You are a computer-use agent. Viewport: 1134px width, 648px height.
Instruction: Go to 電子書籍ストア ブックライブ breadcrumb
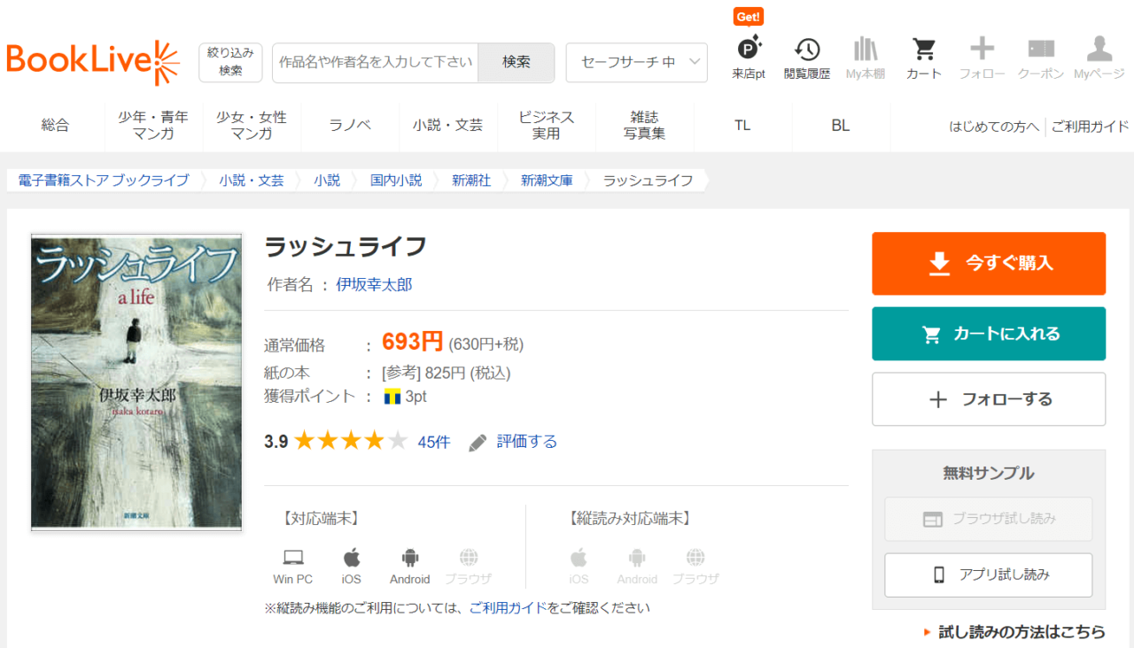click(104, 181)
